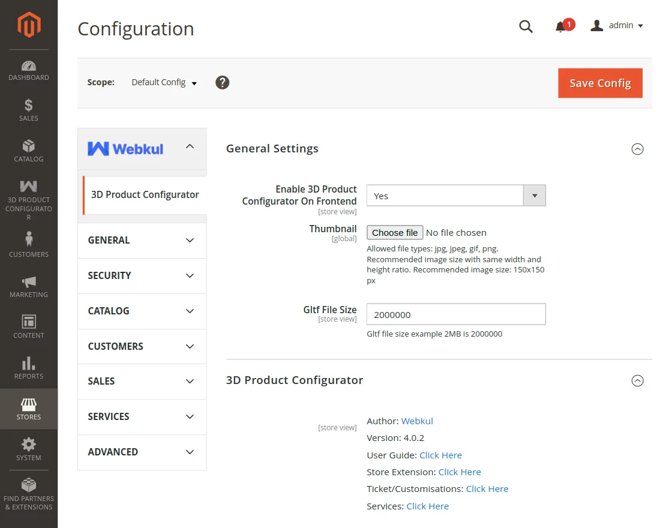Select the 3D Product Configurator menu entry
This screenshot has height=528, width=672.
point(145,194)
